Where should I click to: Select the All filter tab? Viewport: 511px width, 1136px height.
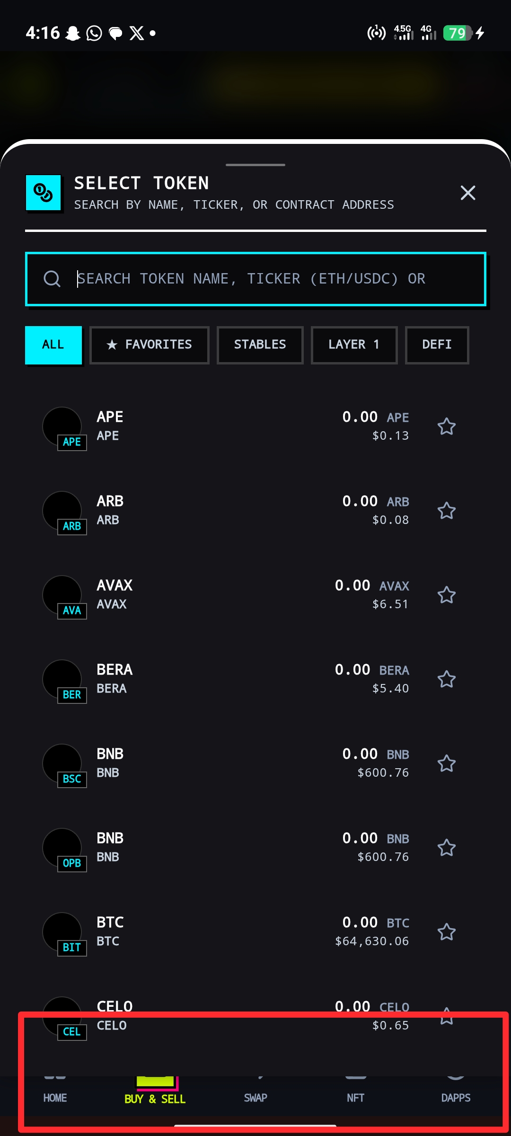[53, 345]
